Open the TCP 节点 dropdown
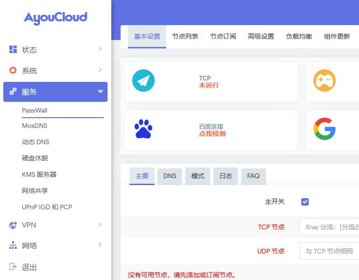The width and height of the screenshot is (359, 280). click(329, 227)
